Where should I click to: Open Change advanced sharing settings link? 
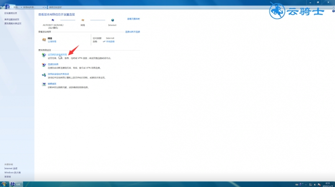tap(13, 23)
